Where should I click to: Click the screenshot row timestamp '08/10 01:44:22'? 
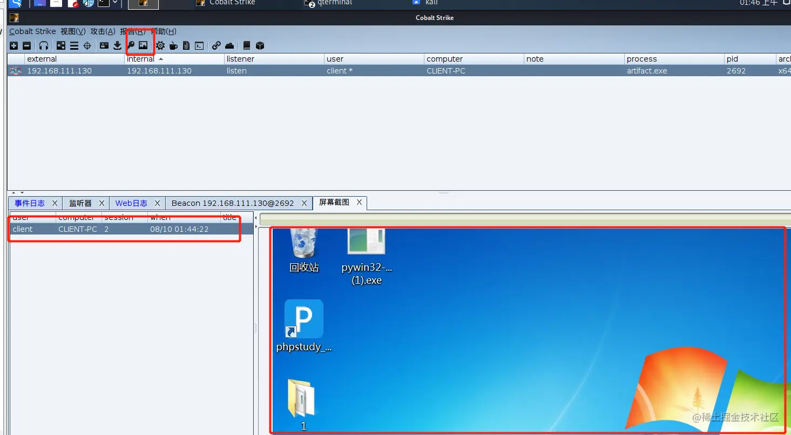point(179,229)
